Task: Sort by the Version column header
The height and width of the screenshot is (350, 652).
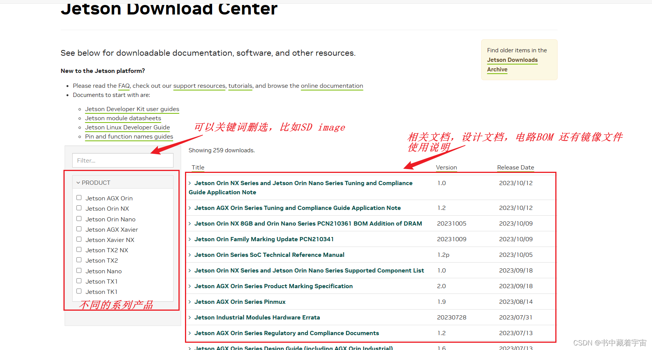Action: coord(446,168)
